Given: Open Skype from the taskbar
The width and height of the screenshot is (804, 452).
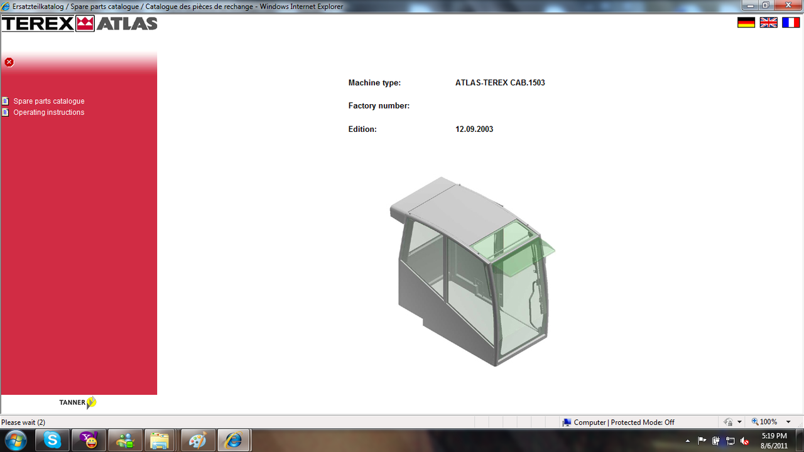Looking at the screenshot, I should (53, 441).
